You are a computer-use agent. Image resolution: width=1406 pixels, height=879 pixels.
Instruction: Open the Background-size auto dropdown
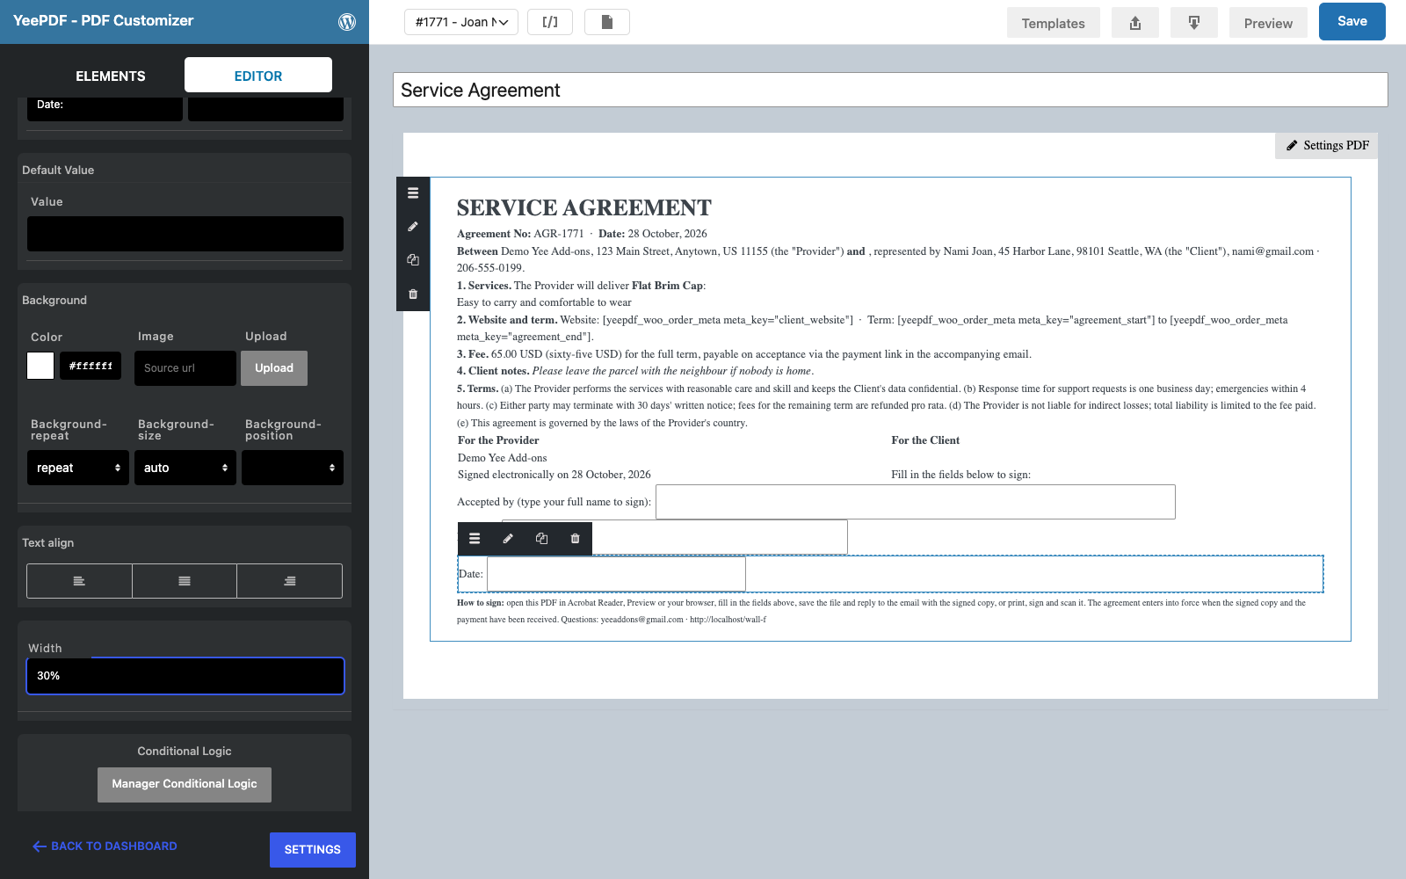pos(185,468)
